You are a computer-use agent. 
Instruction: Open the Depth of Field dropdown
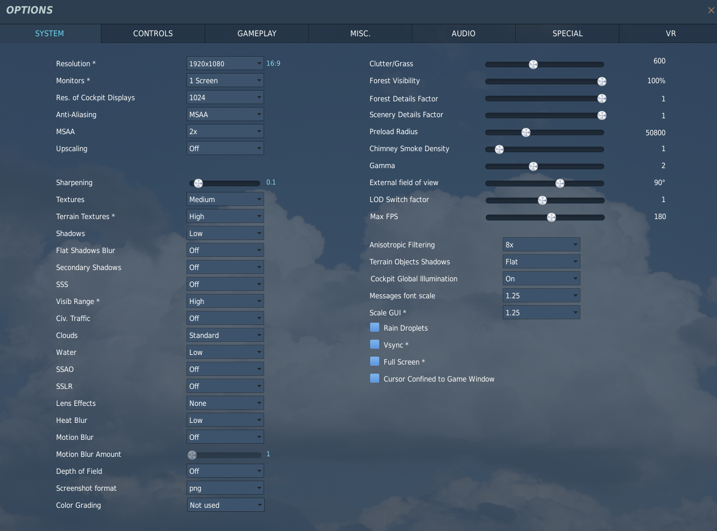coord(225,471)
